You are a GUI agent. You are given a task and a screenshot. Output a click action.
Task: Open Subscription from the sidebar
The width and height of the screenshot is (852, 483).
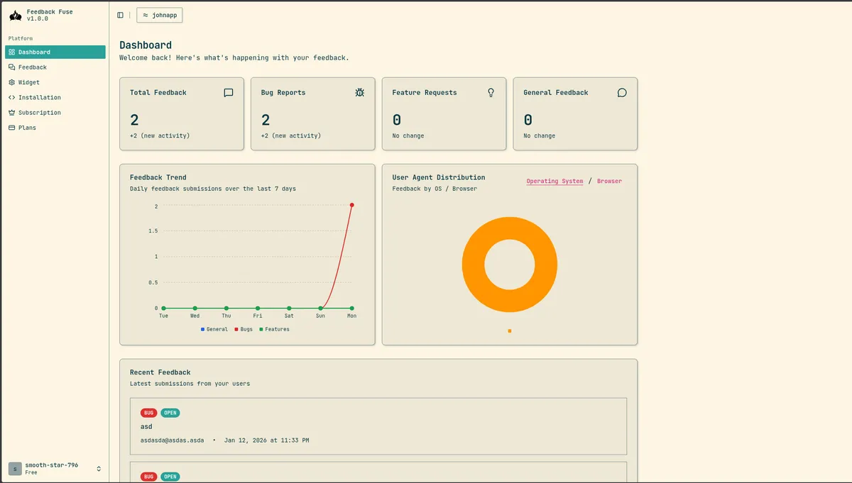coord(39,113)
